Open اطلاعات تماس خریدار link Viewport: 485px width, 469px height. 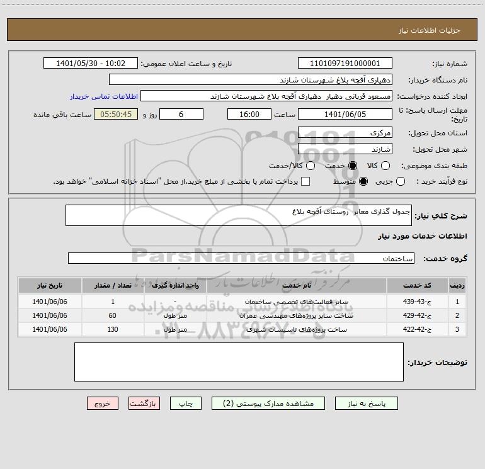[x=104, y=96]
